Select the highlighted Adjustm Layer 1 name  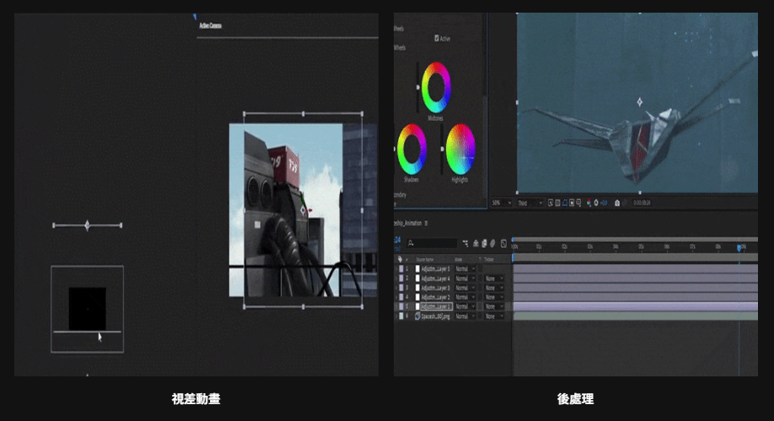[437, 306]
